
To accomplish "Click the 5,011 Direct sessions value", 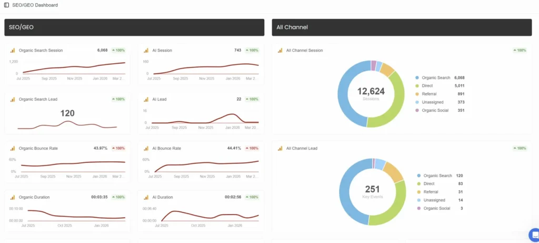I will (x=459, y=86).
